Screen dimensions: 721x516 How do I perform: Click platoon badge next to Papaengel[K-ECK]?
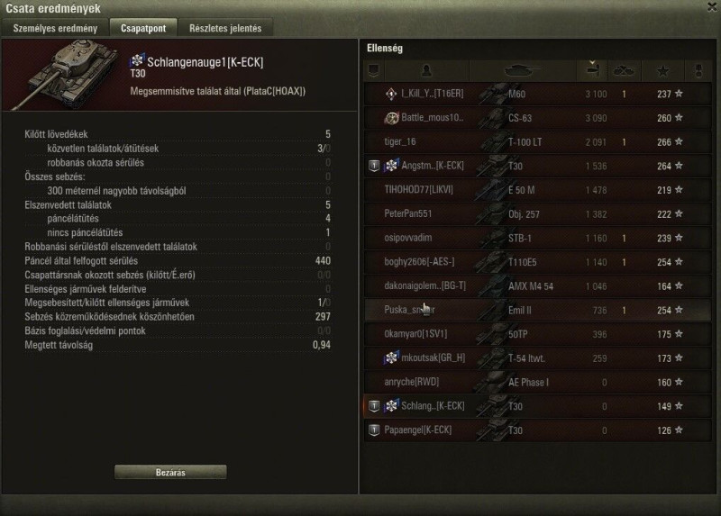click(x=374, y=430)
